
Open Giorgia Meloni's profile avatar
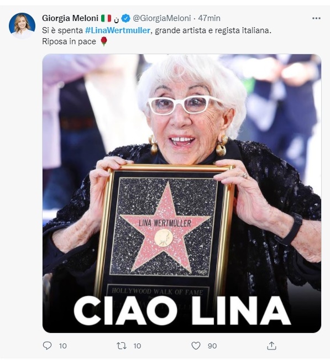22,25
